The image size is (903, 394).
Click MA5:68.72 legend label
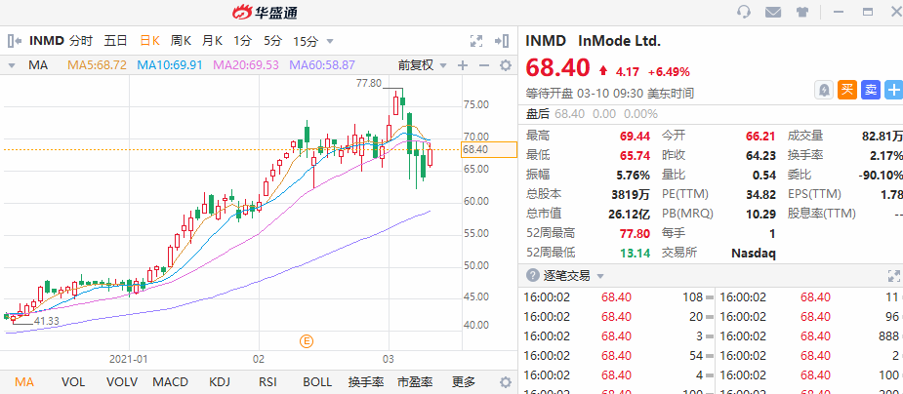(x=98, y=65)
